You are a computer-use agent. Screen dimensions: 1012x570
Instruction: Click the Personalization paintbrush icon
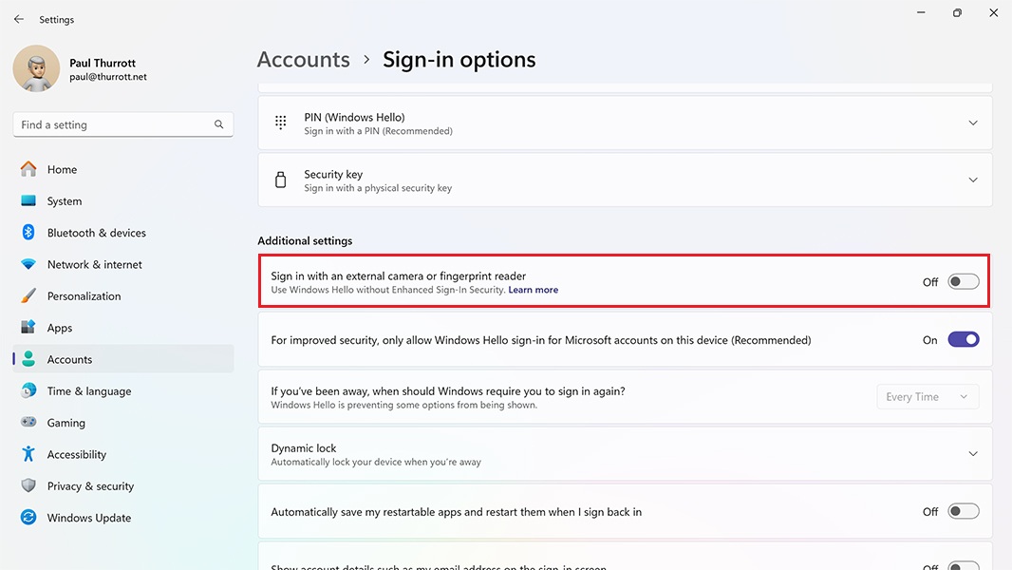click(28, 296)
